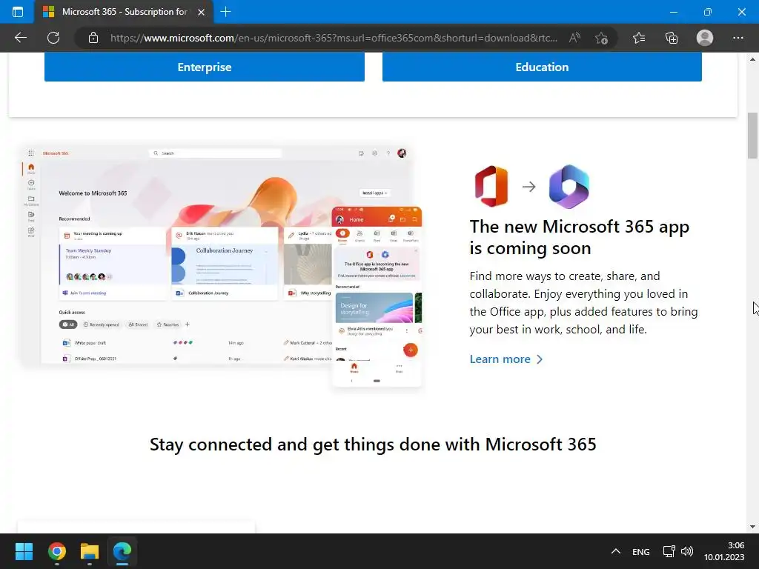Add this page to favorites star
The width and height of the screenshot is (759, 569).
click(x=601, y=38)
